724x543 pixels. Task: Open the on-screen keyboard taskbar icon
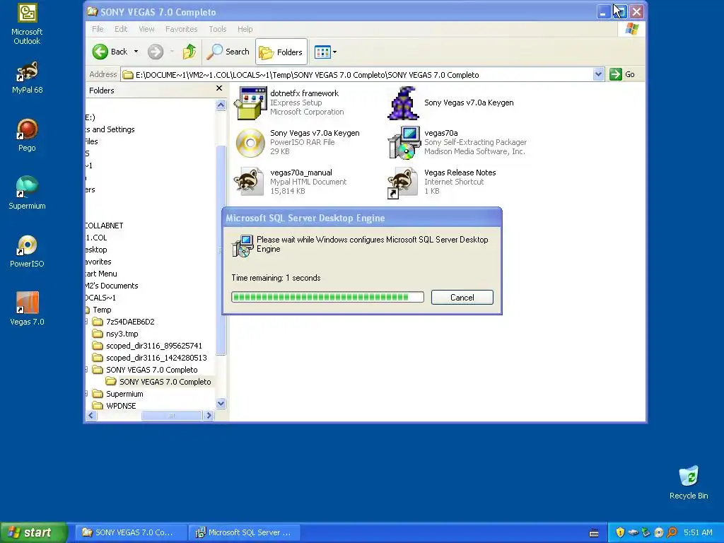click(594, 533)
